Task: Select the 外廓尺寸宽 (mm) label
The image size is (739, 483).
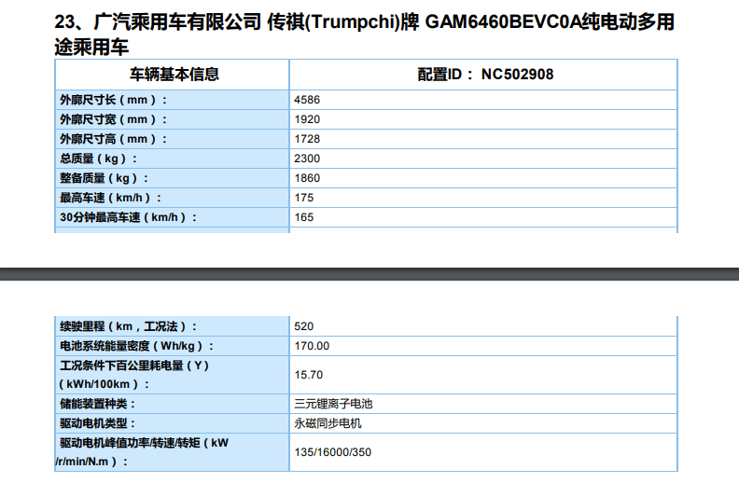Action: (113, 119)
